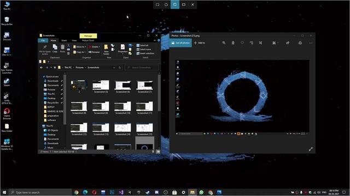Open the address bar history dropdown
The width and height of the screenshot is (350, 196).
114,68
